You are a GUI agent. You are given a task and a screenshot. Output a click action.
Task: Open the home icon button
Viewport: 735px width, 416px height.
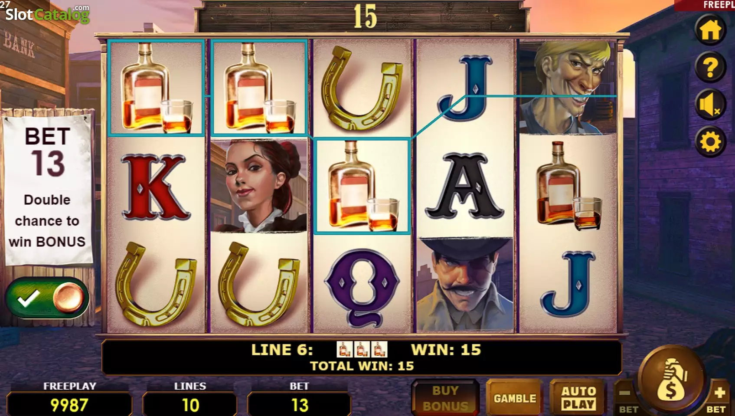[x=710, y=29]
